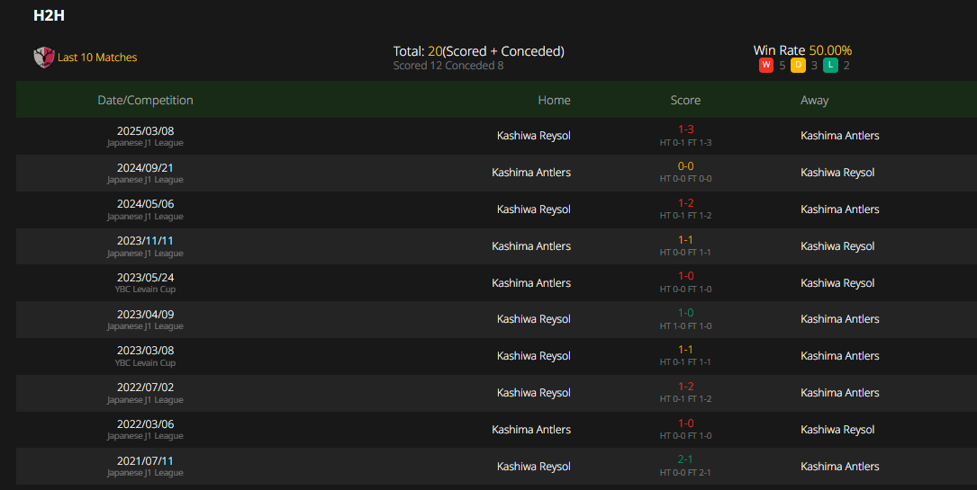Click away team Kashima Antlers on 2021/07/11
977x490 pixels.
(840, 467)
